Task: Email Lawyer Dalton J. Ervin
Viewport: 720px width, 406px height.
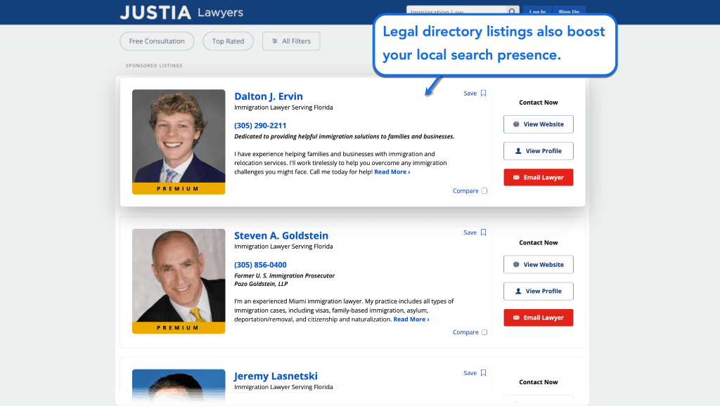Action: (x=538, y=178)
